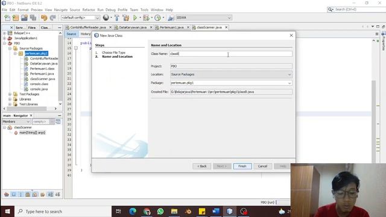Switch to the Files panel tab

pyautogui.click(x=32, y=28)
